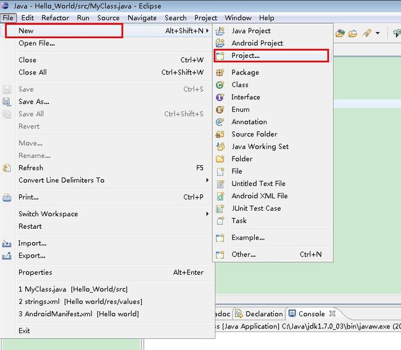The image size is (401, 350).
Task: Click the Example... icon
Action: [220, 238]
